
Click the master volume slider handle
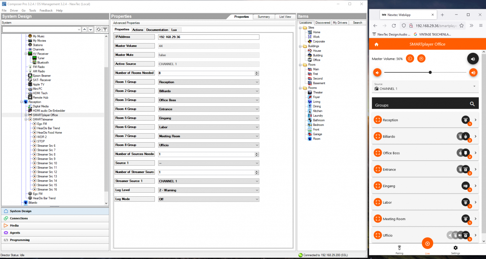[x=430, y=72]
